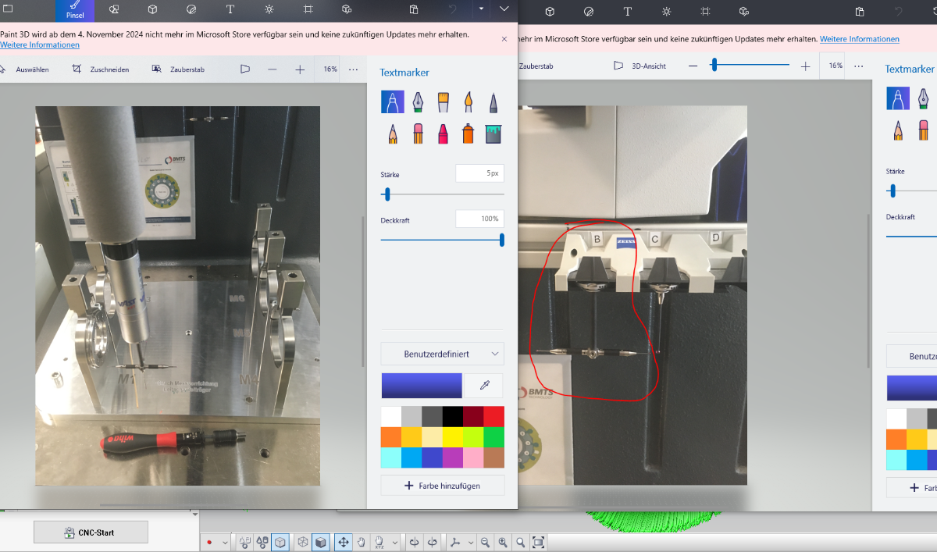Image resolution: width=937 pixels, height=552 pixels.
Task: Pick the spray can tool
Action: point(468,134)
